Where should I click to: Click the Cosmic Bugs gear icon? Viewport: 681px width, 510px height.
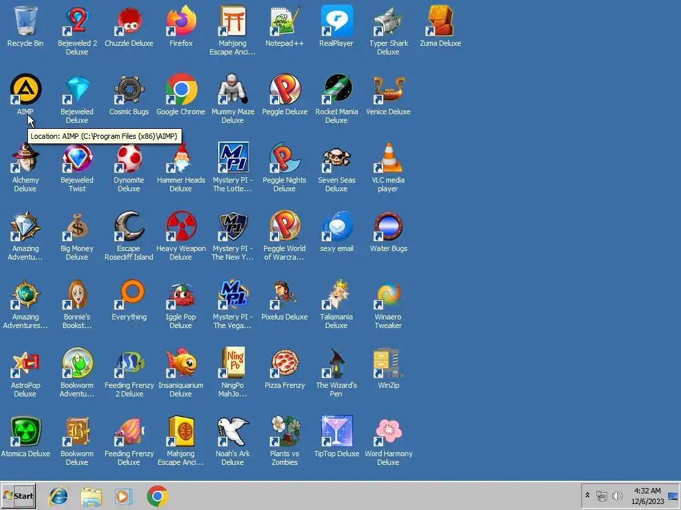129,90
